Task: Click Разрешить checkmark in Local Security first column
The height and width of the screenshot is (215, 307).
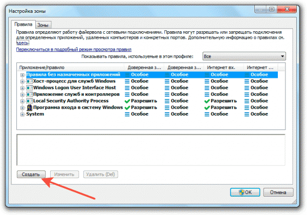Action: click(x=127, y=101)
